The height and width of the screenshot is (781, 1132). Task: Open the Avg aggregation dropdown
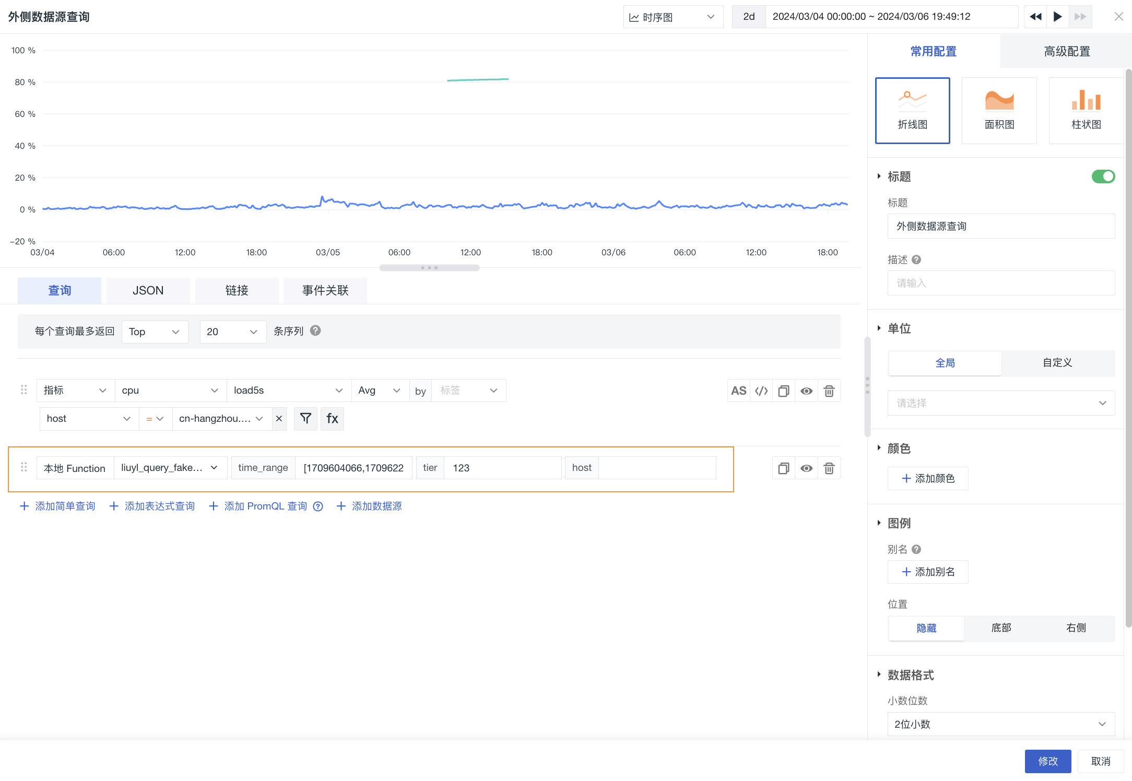(x=380, y=390)
